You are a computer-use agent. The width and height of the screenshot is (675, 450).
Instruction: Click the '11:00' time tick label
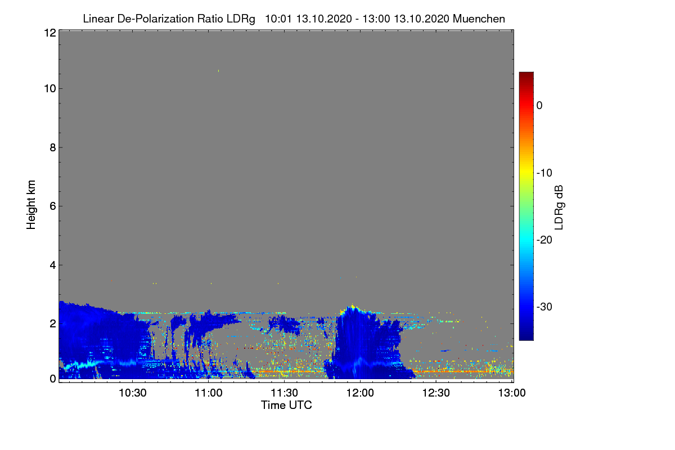pos(209,393)
